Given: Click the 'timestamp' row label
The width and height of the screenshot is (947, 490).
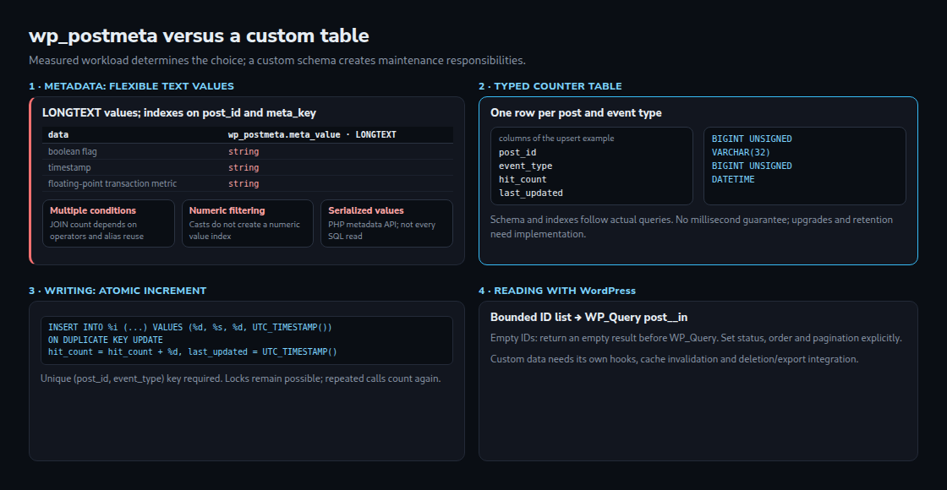Looking at the screenshot, I should point(69,167).
